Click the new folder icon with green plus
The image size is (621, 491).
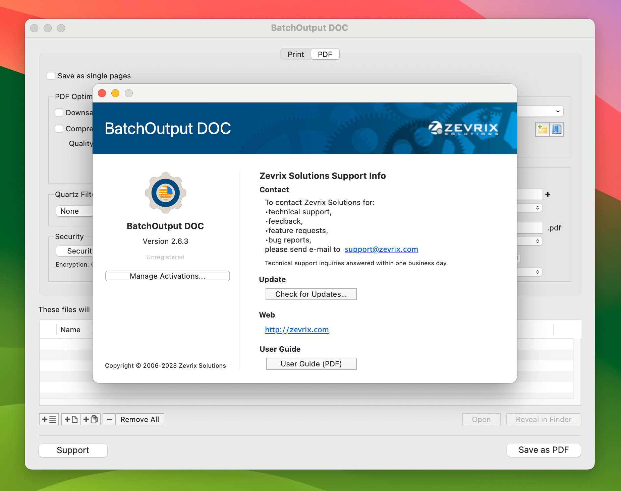pos(543,129)
